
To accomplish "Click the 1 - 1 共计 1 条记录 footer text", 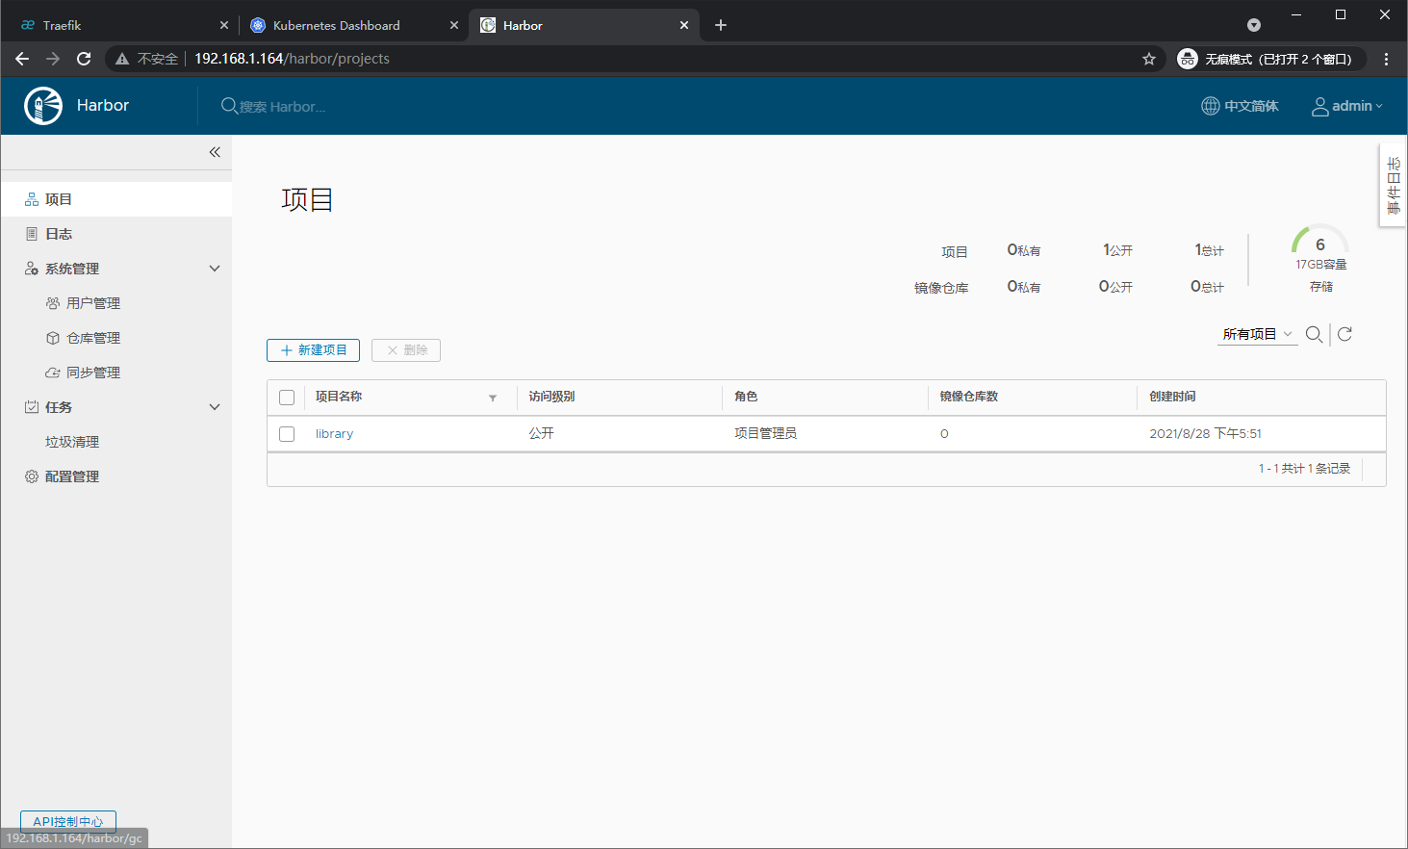I will click(1304, 469).
